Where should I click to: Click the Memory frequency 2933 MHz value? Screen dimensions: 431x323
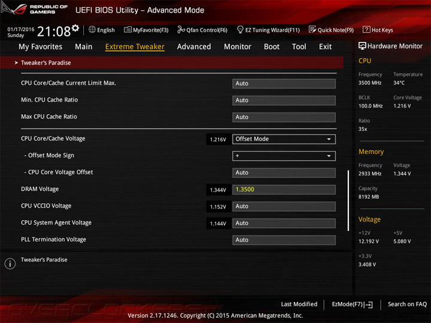pyautogui.click(x=370, y=173)
